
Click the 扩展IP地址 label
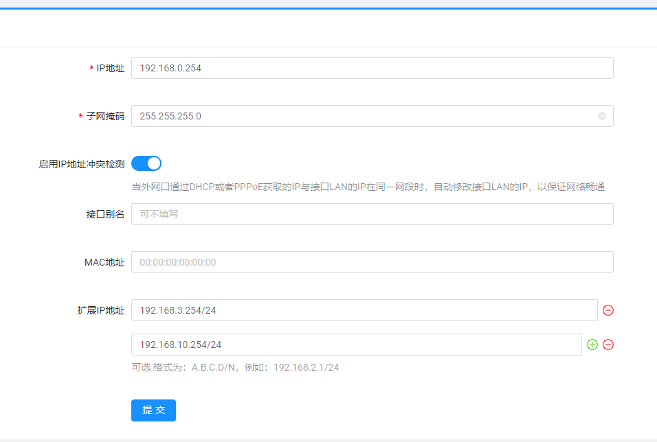click(x=101, y=310)
